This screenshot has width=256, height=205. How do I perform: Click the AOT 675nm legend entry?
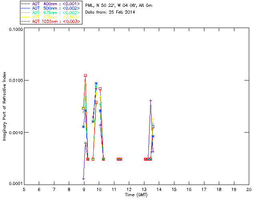click(x=51, y=12)
